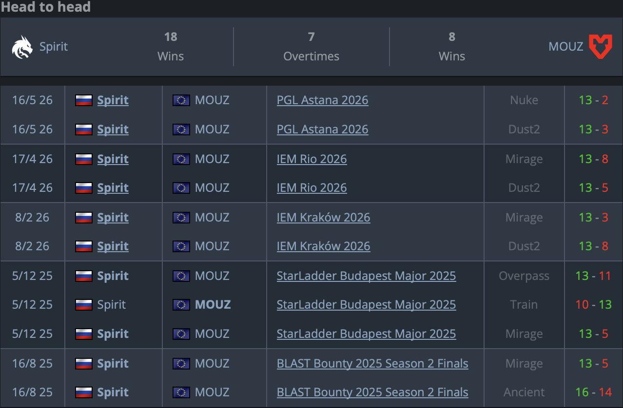Click the Nuke map name
The image size is (623, 408).
(x=524, y=100)
